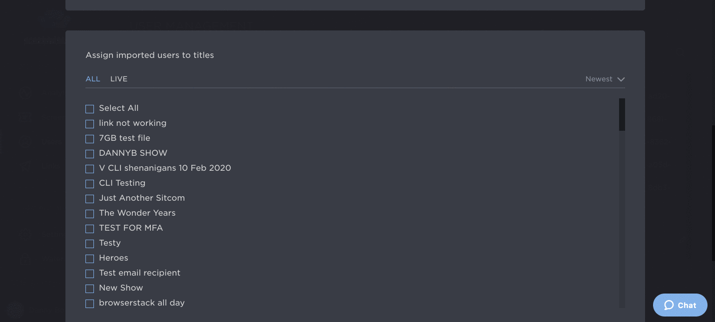
Task: Check the 'Testy' checkbox
Action: point(89,244)
